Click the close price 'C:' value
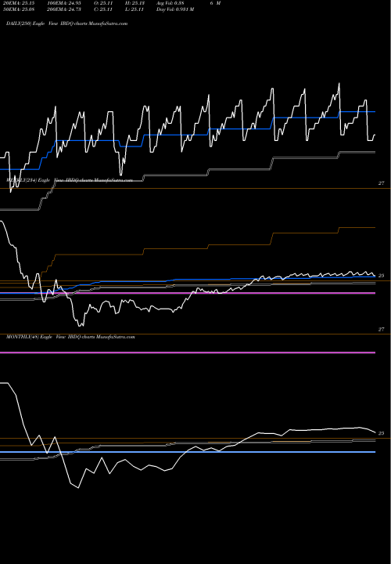This screenshot has width=391, height=564. click(103, 9)
